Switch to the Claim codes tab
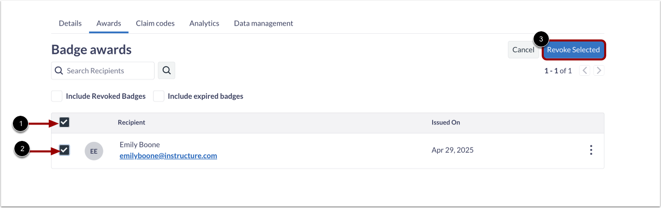This screenshot has height=208, width=661. (x=155, y=24)
